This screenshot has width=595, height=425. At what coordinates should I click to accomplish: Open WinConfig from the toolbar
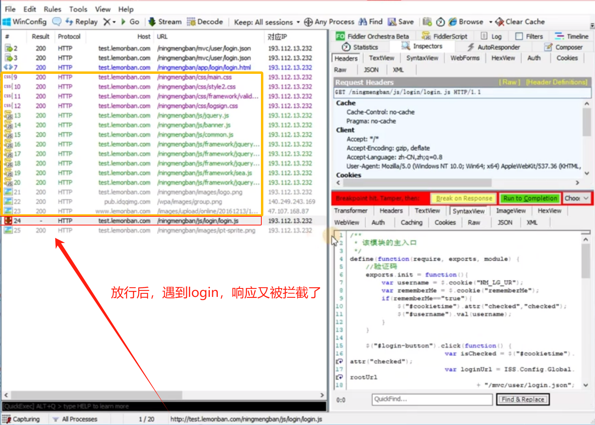tap(25, 22)
